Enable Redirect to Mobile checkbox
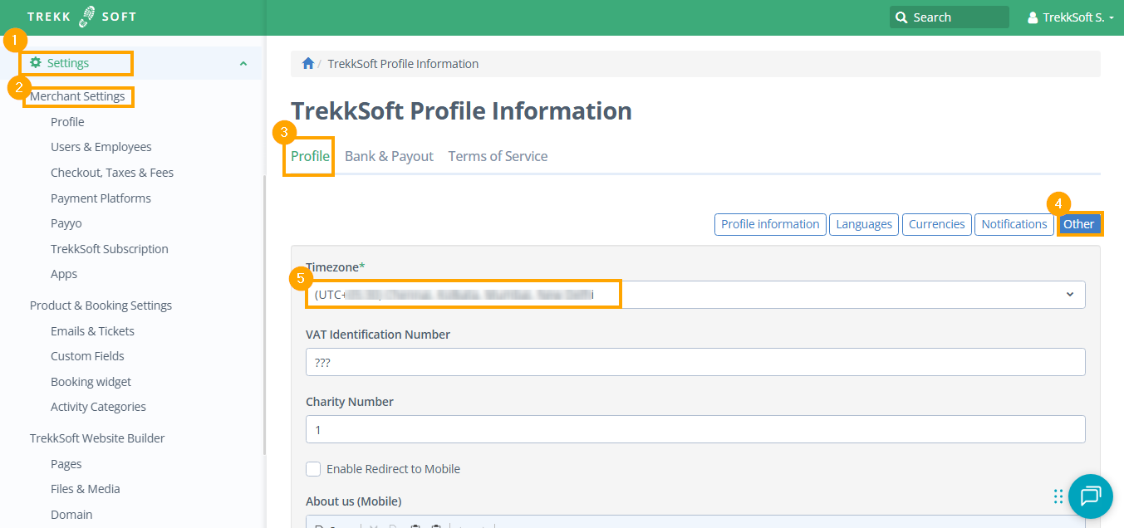 pos(313,469)
